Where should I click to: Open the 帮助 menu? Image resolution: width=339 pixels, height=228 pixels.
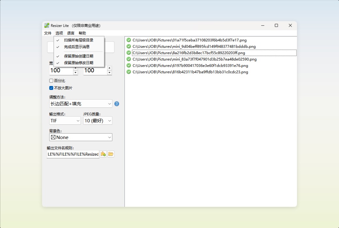[x=82, y=33]
